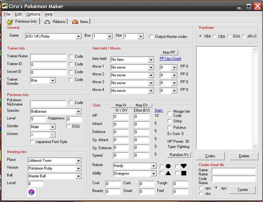Select the ARv3 hardware option

pyautogui.click(x=244, y=36)
